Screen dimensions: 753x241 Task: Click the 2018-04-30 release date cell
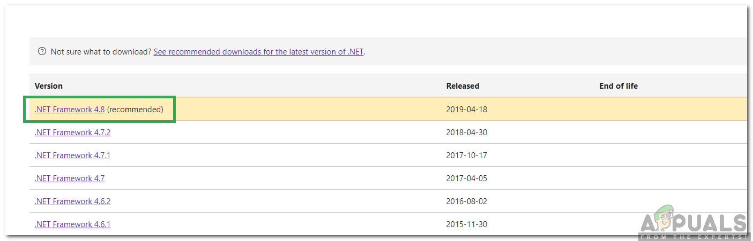click(466, 133)
